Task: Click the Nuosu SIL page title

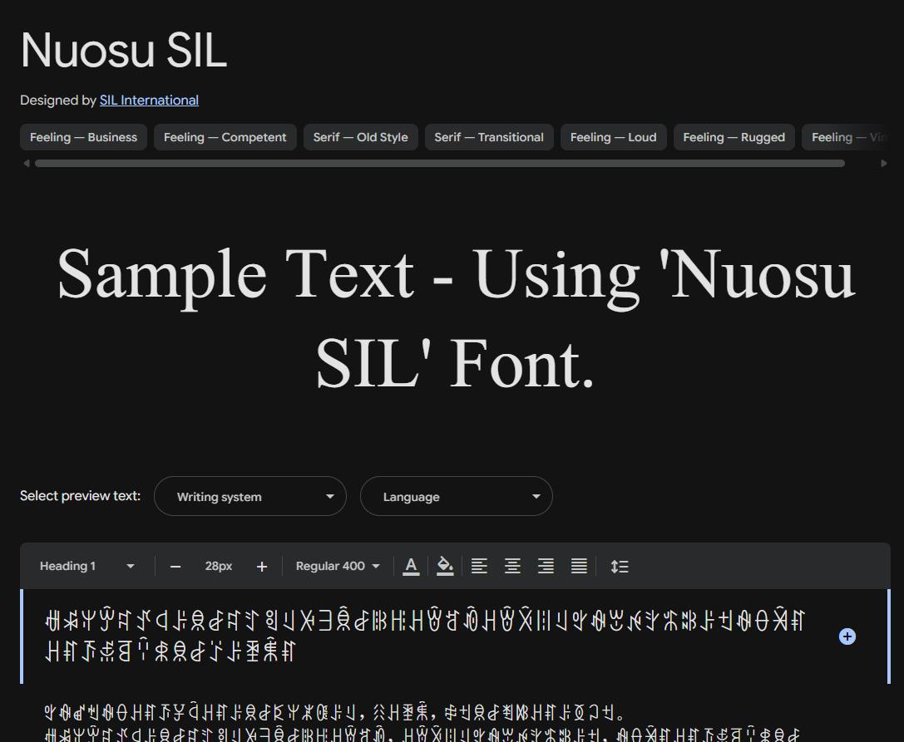Action: click(x=124, y=50)
